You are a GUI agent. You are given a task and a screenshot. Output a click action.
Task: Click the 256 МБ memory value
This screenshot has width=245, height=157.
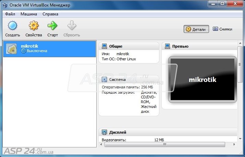click(147, 87)
